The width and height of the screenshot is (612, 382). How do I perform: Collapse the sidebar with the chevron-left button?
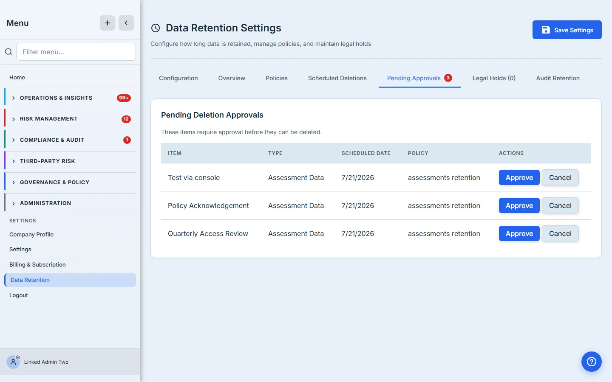pos(126,23)
